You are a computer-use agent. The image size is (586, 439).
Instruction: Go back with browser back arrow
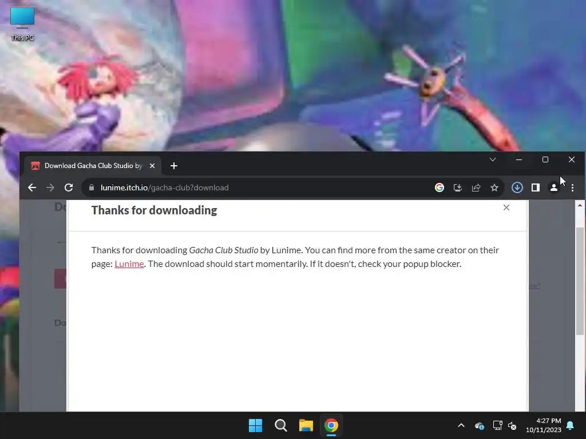(32, 187)
